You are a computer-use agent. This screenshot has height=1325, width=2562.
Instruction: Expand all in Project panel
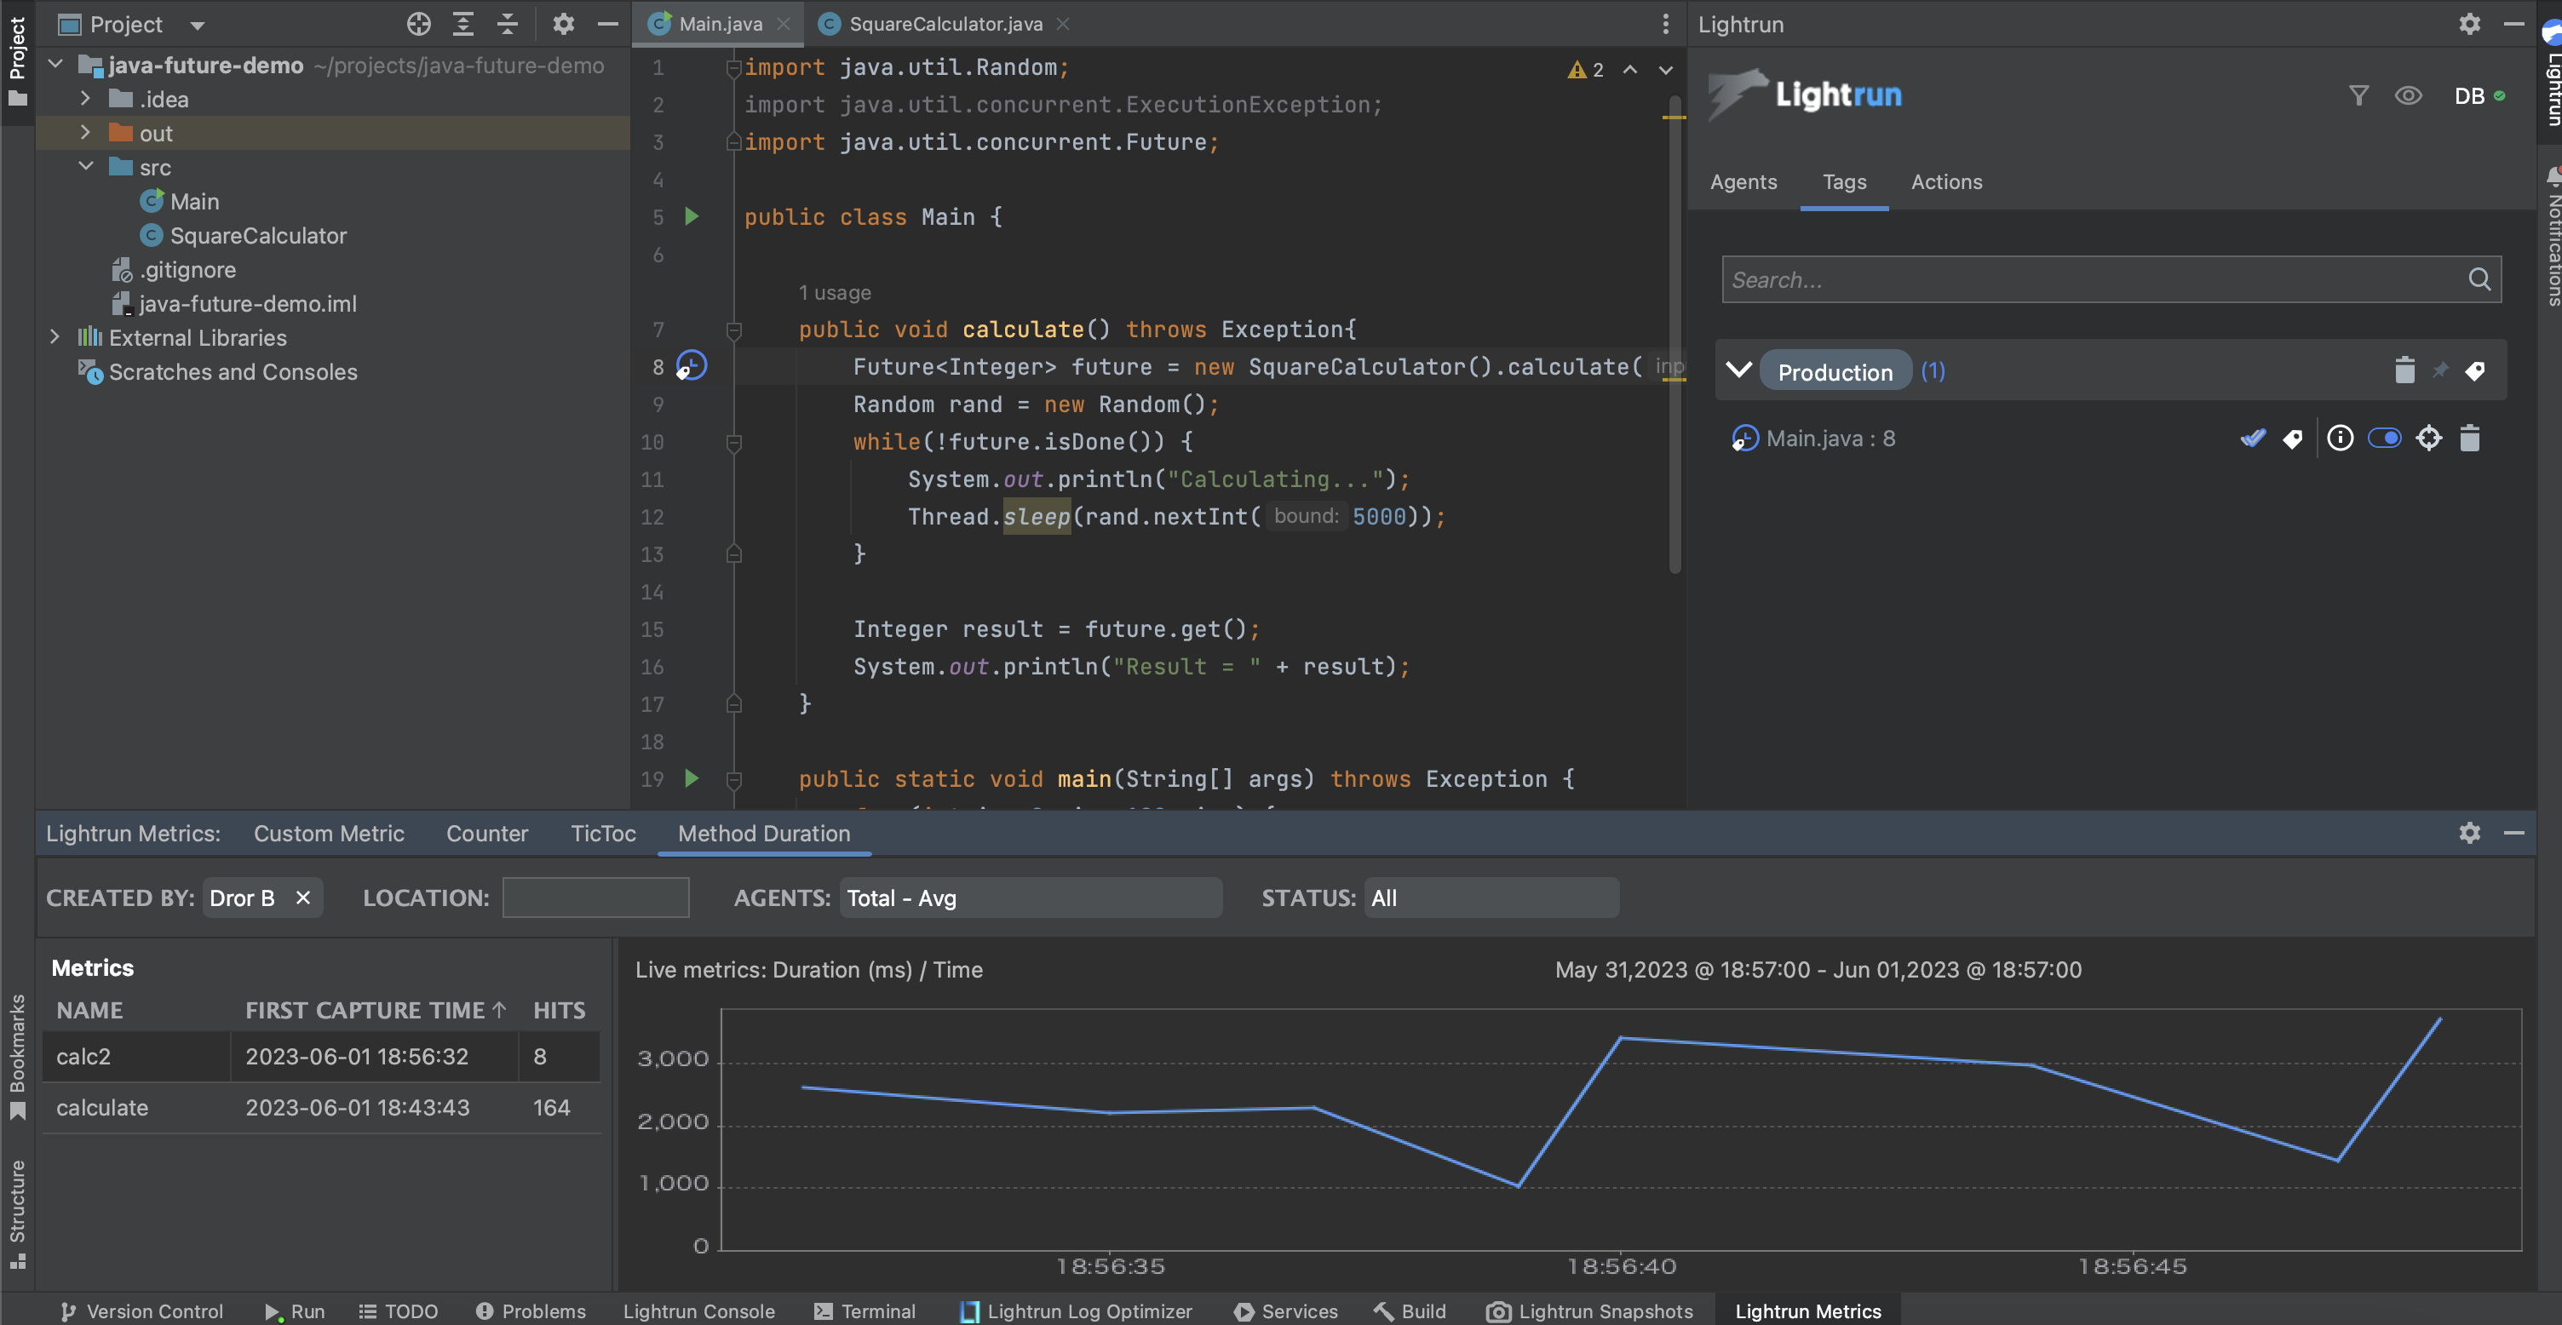(463, 24)
